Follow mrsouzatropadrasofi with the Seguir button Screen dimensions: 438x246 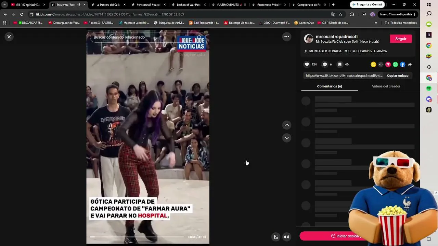coord(401,39)
